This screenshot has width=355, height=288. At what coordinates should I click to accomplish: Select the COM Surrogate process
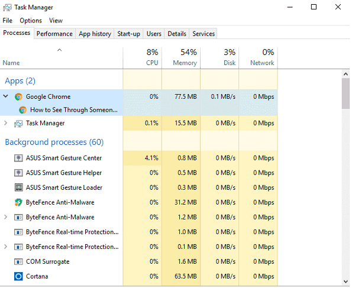[48, 262]
